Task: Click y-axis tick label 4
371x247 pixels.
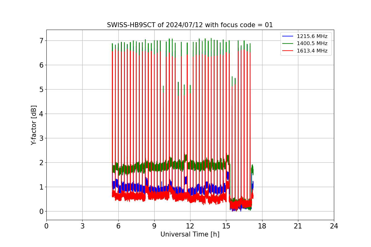Action: (41, 114)
